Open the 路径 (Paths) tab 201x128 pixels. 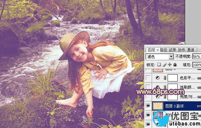point(164,50)
